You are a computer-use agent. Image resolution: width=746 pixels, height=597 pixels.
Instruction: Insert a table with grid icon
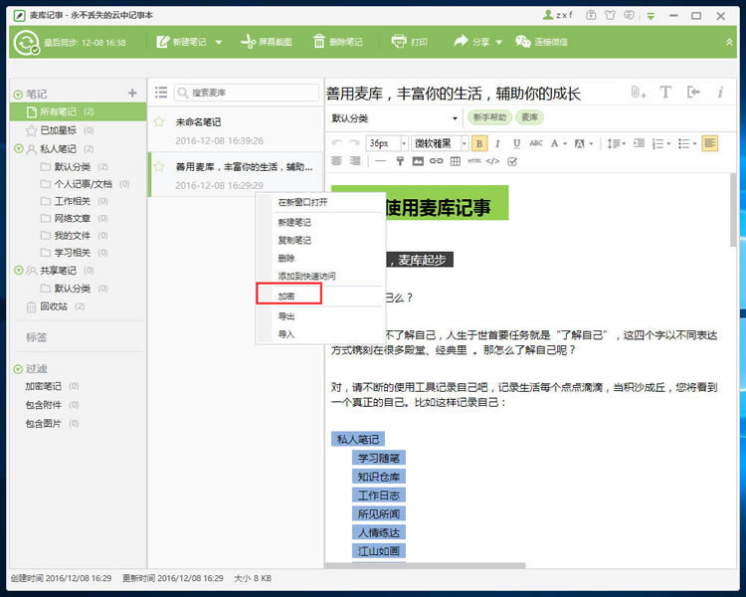pyautogui.click(x=456, y=161)
